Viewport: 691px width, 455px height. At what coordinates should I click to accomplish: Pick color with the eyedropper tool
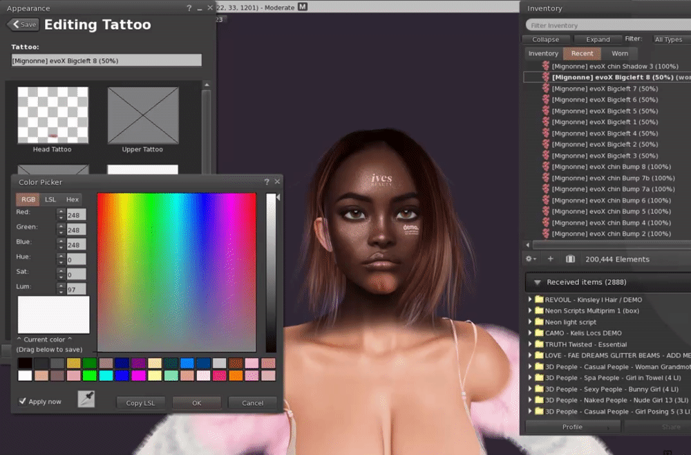(x=86, y=399)
